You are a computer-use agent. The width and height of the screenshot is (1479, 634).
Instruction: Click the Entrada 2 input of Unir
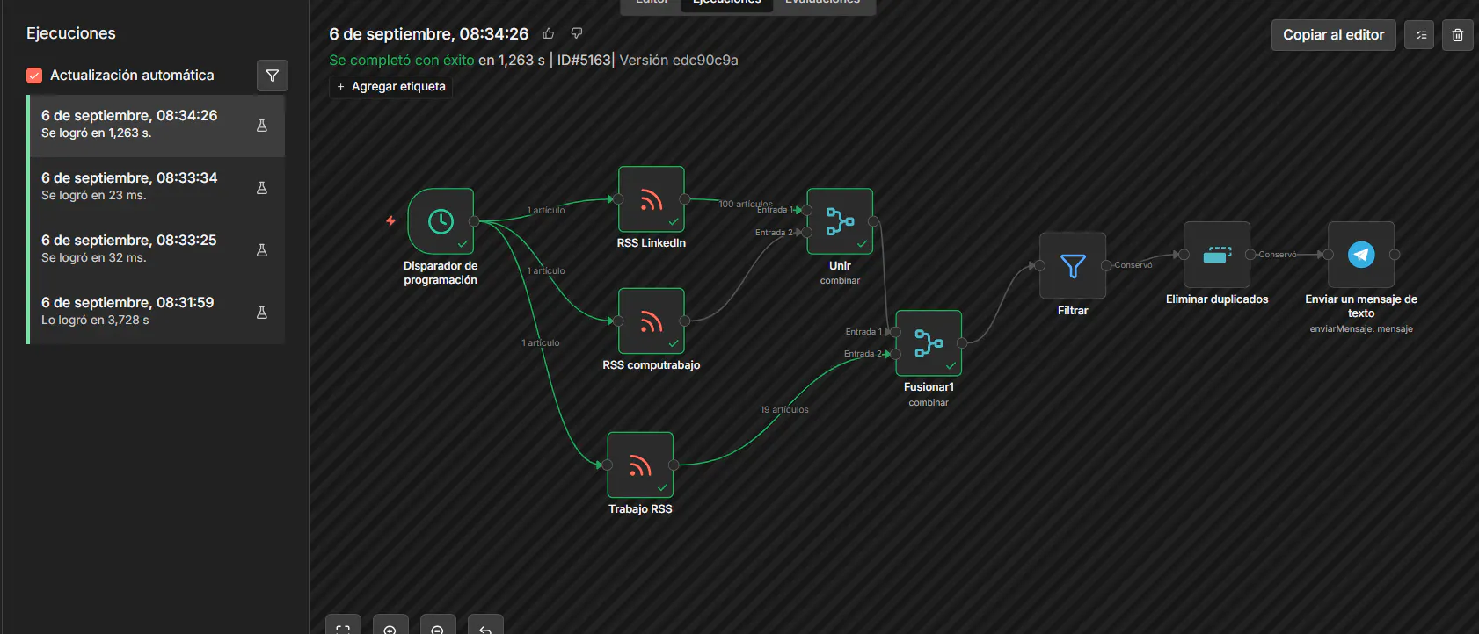[x=806, y=232]
